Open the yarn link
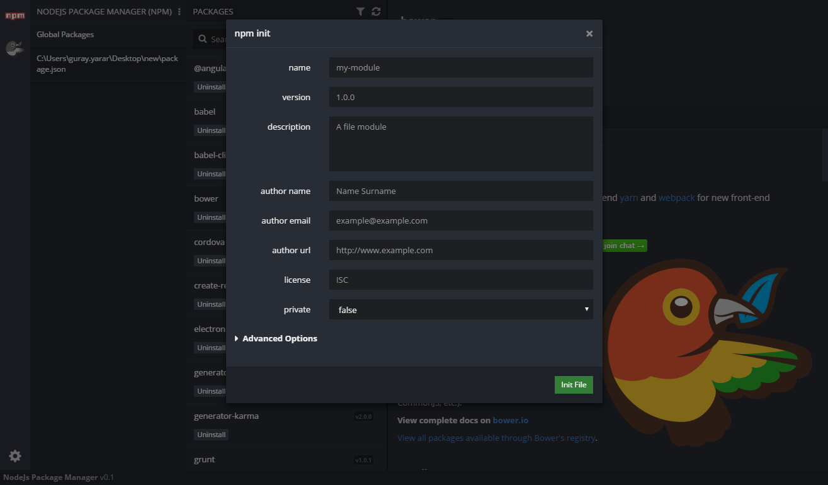The image size is (828, 485). click(x=628, y=197)
